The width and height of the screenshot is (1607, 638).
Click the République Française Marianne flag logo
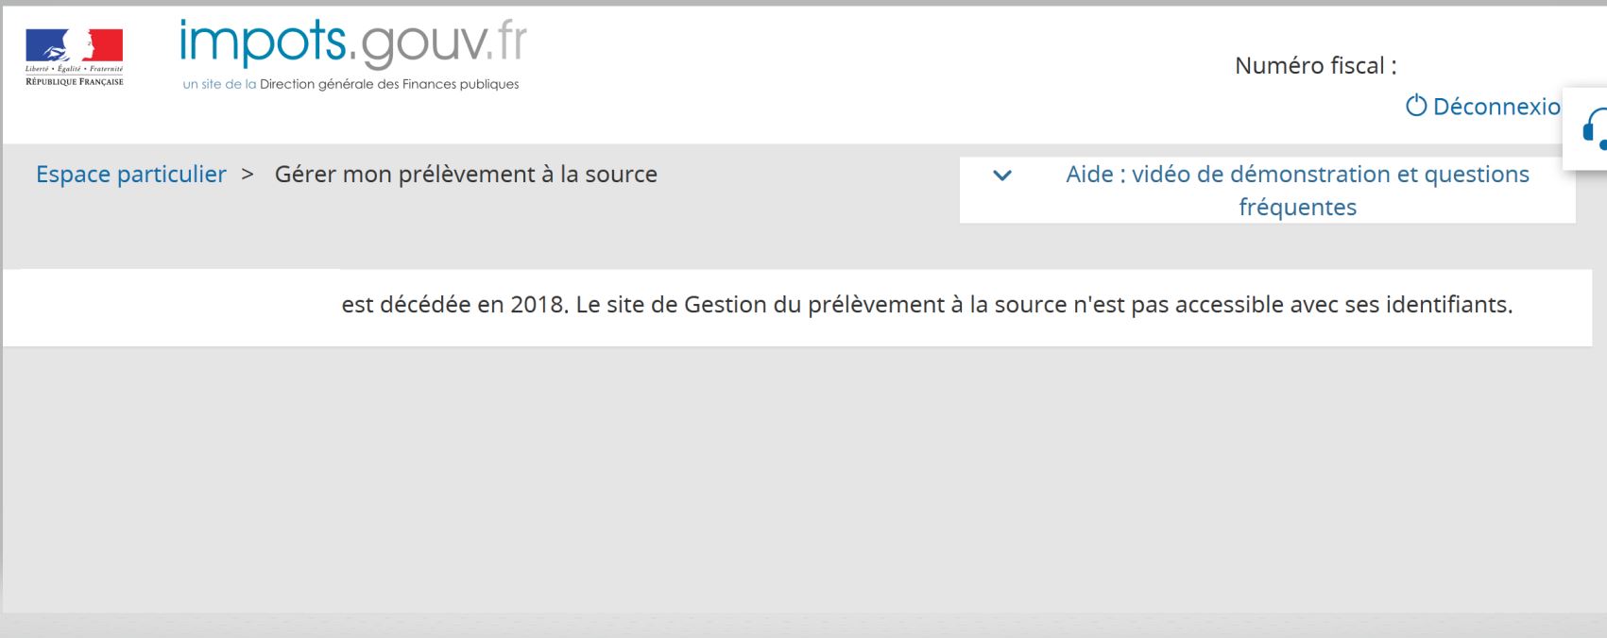[x=75, y=46]
